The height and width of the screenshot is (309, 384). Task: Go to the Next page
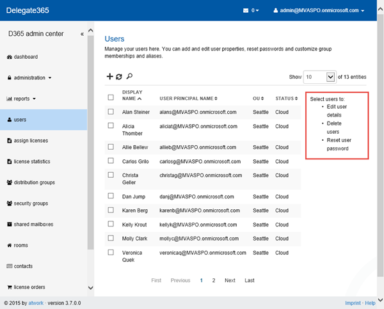pyautogui.click(x=230, y=280)
